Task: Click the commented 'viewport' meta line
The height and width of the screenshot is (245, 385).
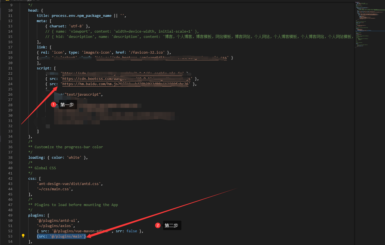Action: (122, 32)
